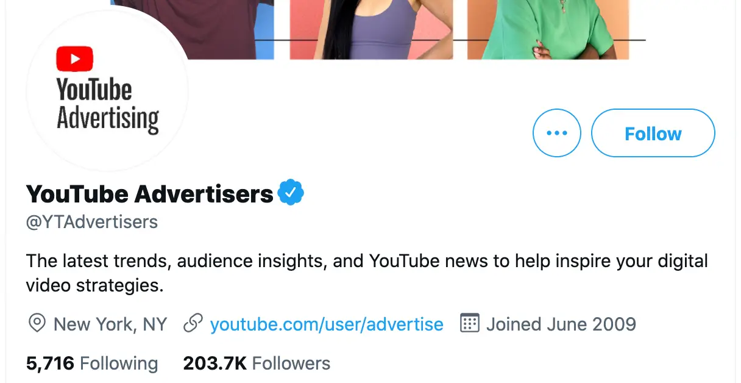Viewport: 741px width, 383px height.
Task: Open the youtube.com/user/advertise link
Action: (326, 324)
